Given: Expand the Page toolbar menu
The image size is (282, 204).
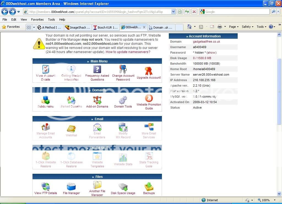Looking at the screenshot, I should tap(234, 27).
